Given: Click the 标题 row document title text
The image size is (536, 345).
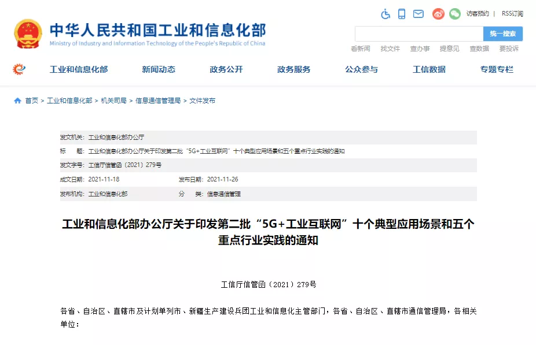Looking at the screenshot, I should [x=216, y=151].
